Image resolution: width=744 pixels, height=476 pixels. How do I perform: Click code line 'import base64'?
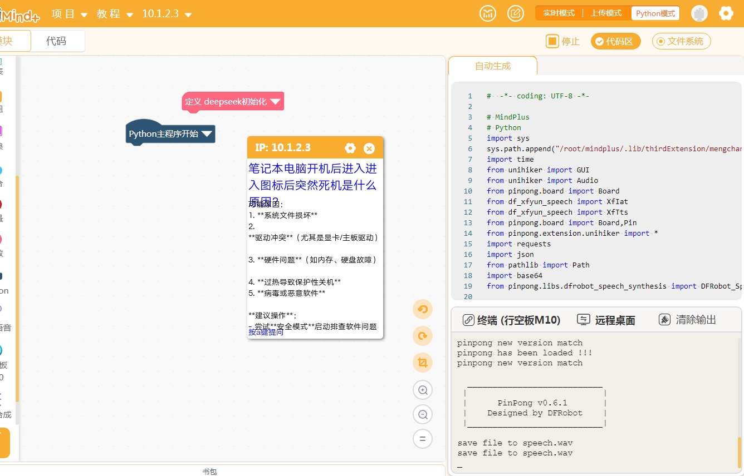click(515, 275)
